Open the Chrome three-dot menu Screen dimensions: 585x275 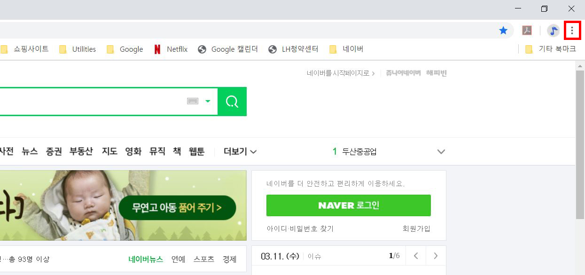(572, 31)
